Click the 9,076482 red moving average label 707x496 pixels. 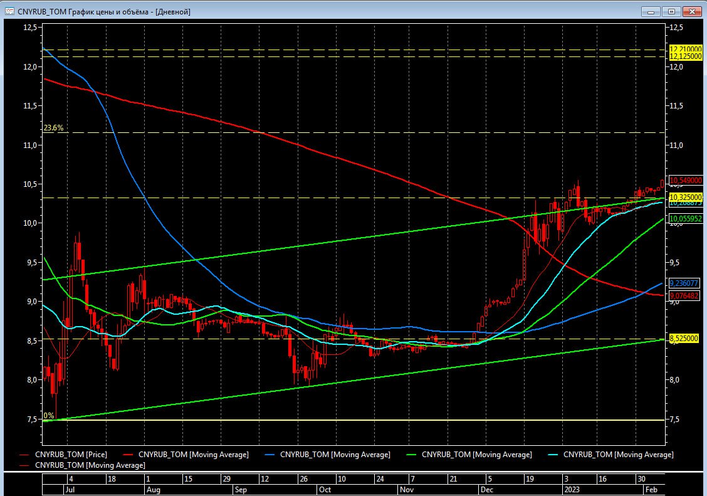684,296
